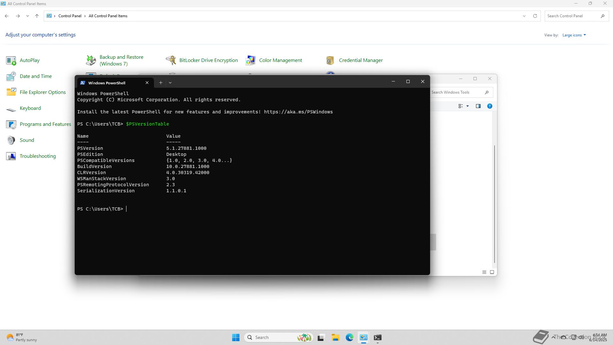
Task: Expand the address bar history dropdown
Action: (524, 16)
